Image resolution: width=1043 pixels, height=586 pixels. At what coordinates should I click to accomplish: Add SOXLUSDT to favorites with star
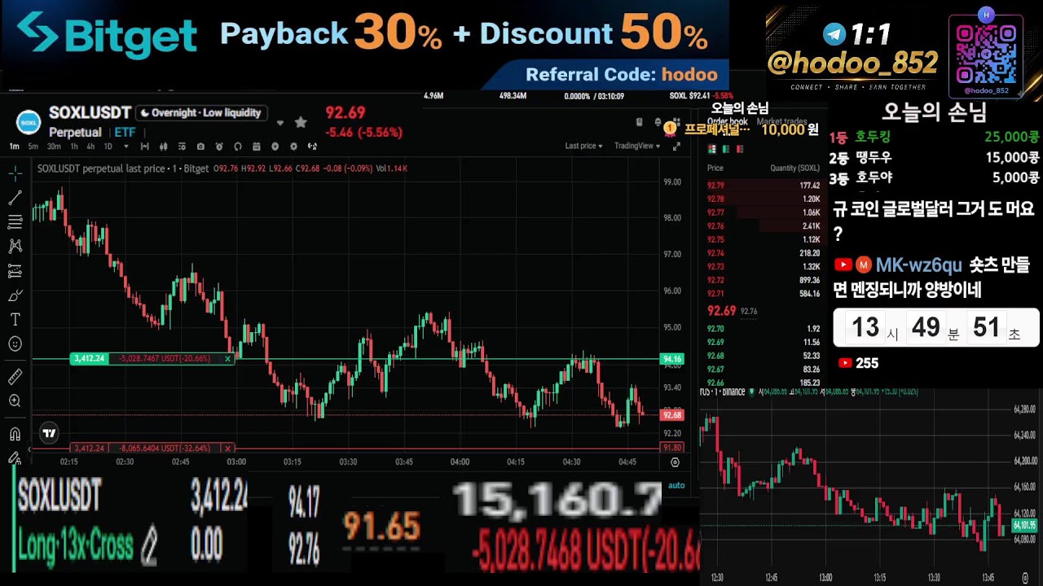[301, 122]
